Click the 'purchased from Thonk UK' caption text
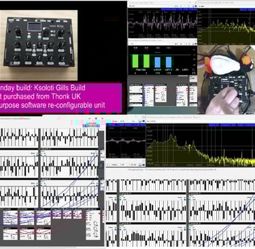 coord(42,97)
